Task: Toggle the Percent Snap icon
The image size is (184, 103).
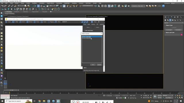Action: 74,6
